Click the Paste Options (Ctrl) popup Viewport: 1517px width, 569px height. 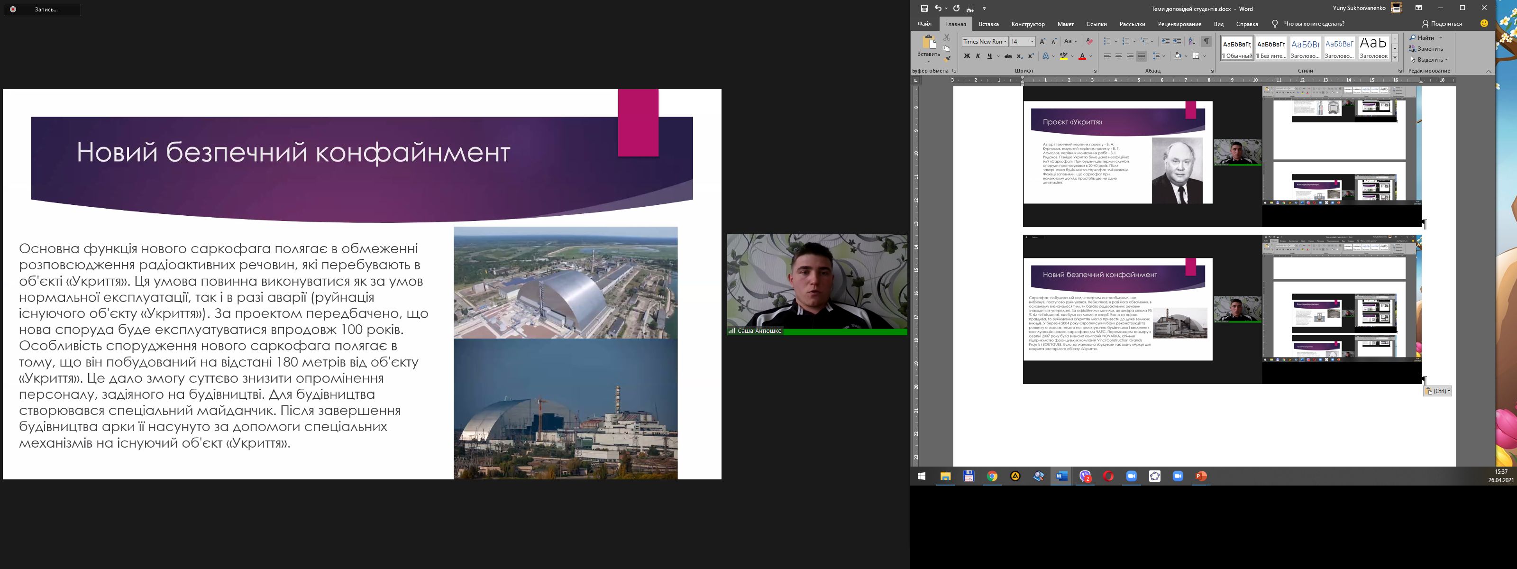[x=1437, y=391]
